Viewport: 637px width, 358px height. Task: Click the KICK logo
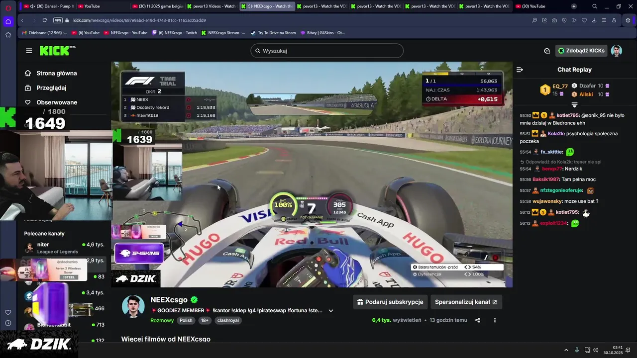tap(57, 51)
